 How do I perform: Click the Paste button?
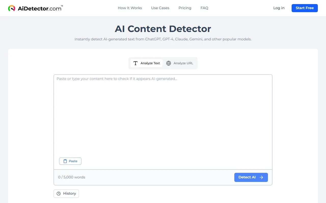tap(70, 161)
